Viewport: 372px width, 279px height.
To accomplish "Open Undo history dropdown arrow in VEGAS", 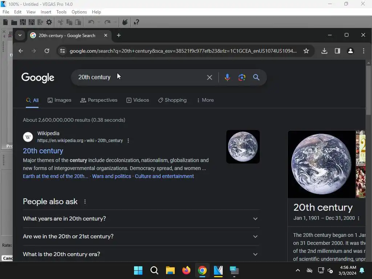I will 99,22.
